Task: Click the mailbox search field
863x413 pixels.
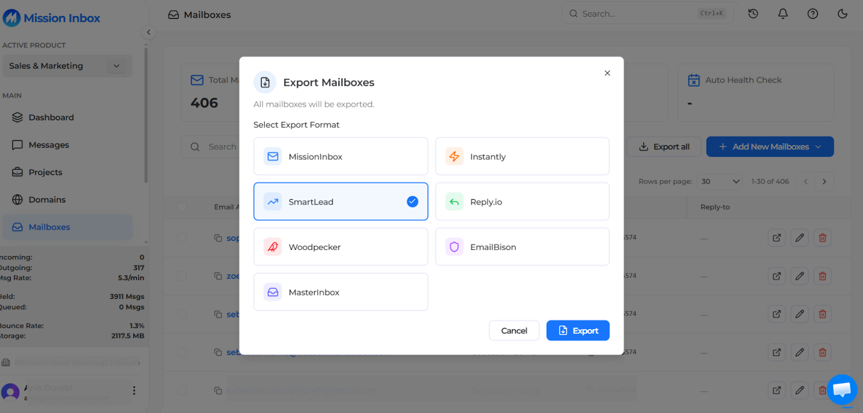Action: click(211, 146)
